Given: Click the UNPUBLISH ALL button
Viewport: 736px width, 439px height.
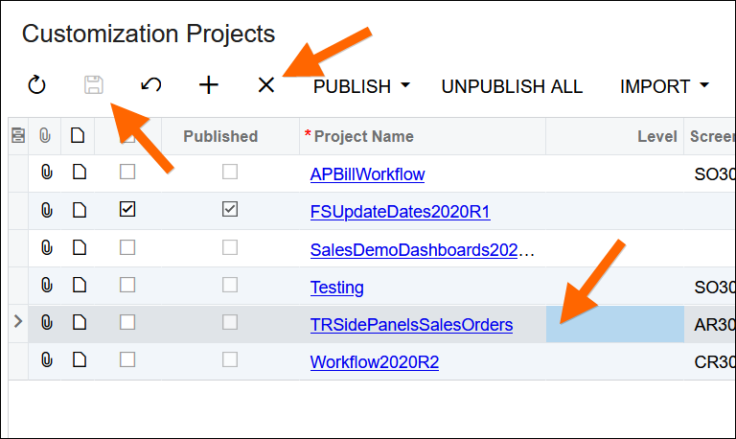Looking at the screenshot, I should 512,86.
